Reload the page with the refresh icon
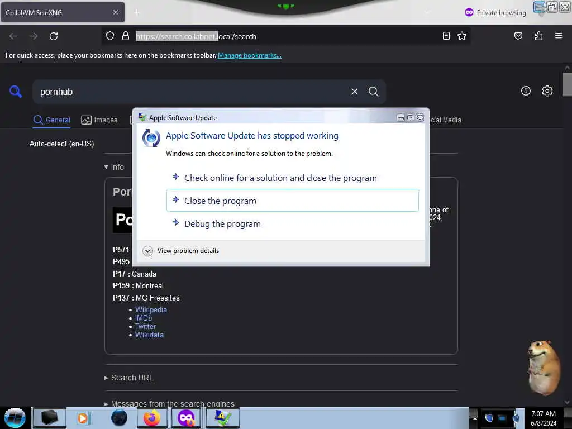 coord(54,36)
